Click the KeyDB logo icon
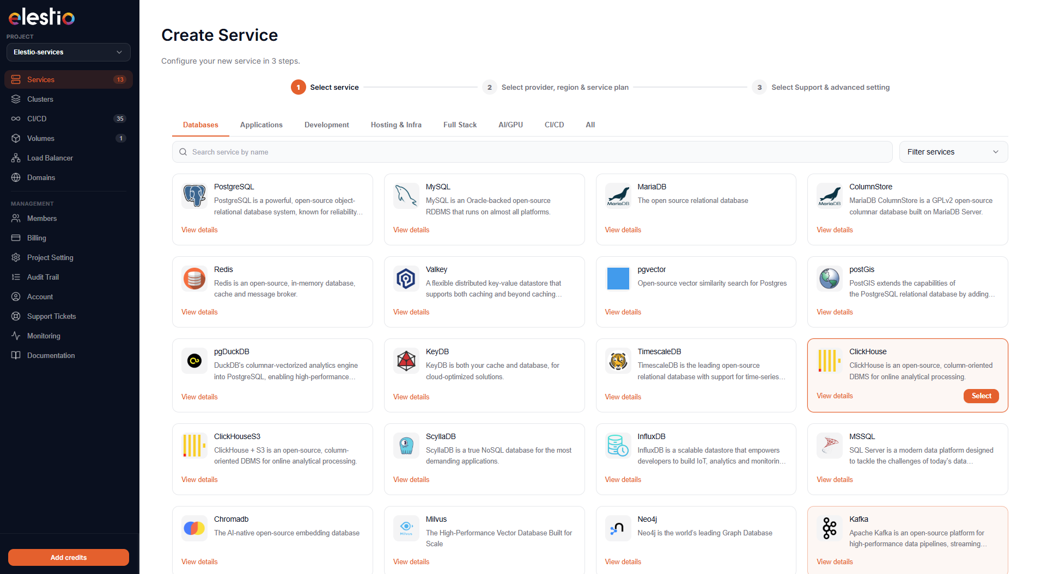The image size is (1041, 574). point(406,361)
